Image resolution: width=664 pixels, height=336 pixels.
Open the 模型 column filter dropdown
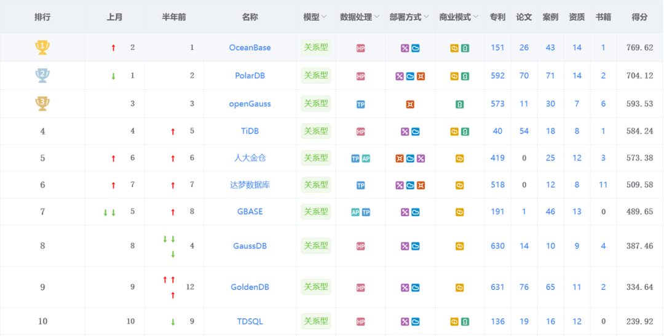coord(324,17)
